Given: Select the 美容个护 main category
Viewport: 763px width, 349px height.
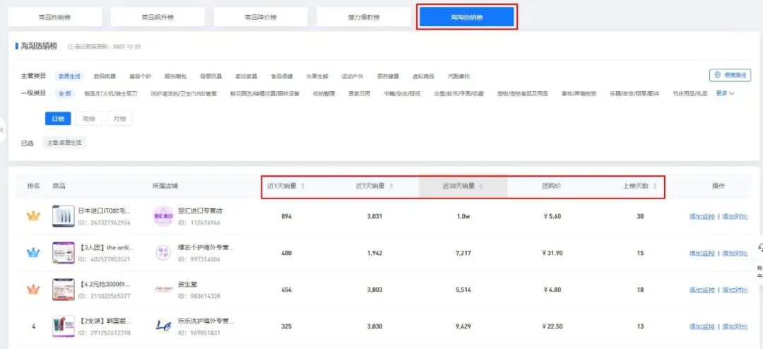Looking at the screenshot, I should 140,76.
